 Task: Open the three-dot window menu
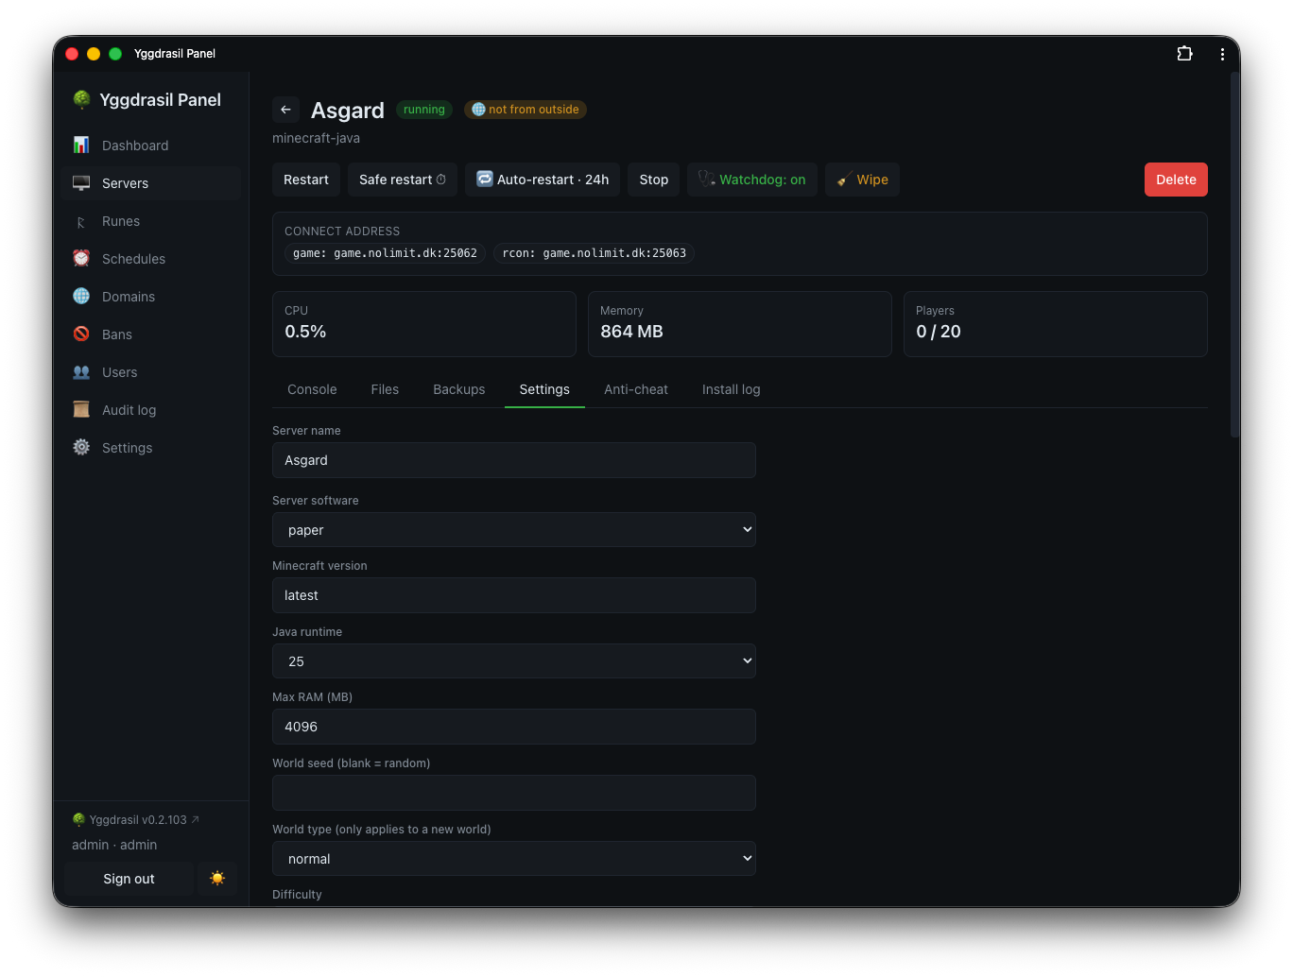tap(1222, 54)
